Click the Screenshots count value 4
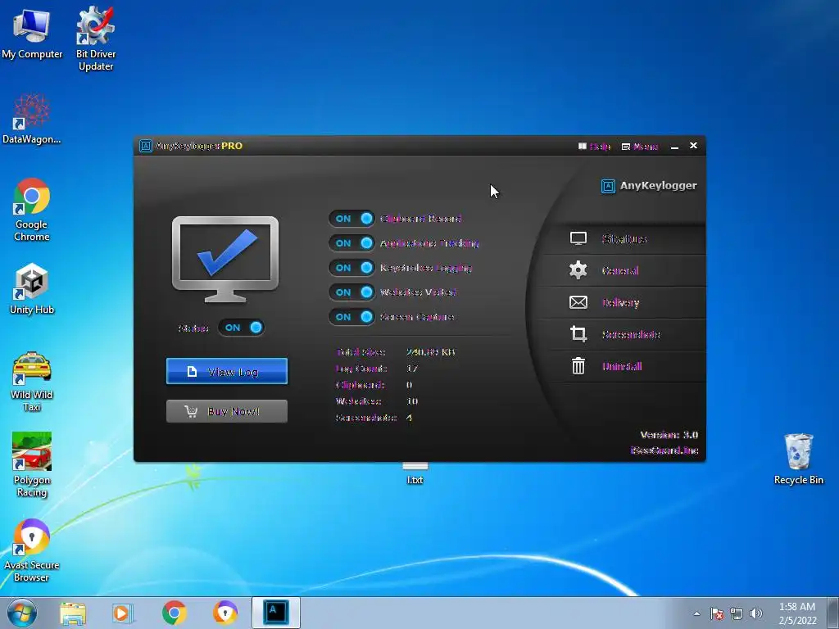Viewport: 839px width, 629px height. tap(410, 417)
